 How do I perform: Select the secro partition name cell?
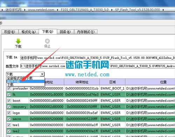pyautogui.click(x=20, y=119)
